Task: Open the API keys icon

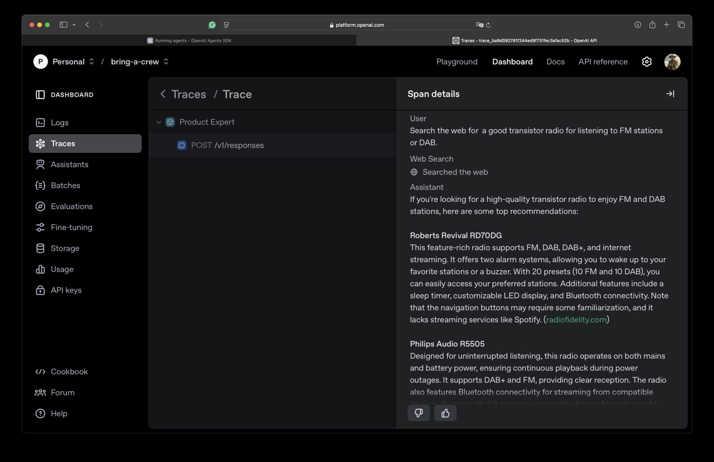Action: click(40, 290)
